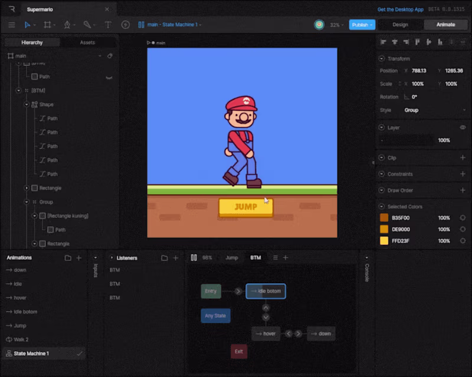Add new folder in Animations panel
This screenshot has height=377, width=472.
click(68, 258)
